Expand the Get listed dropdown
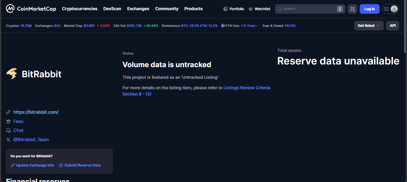This screenshot has height=182, width=407. 369,26
